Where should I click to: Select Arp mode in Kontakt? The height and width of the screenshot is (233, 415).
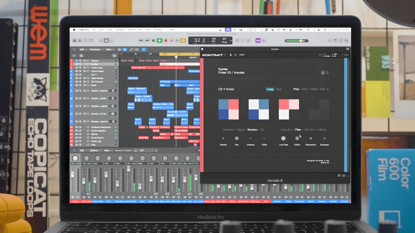pyautogui.click(x=304, y=89)
